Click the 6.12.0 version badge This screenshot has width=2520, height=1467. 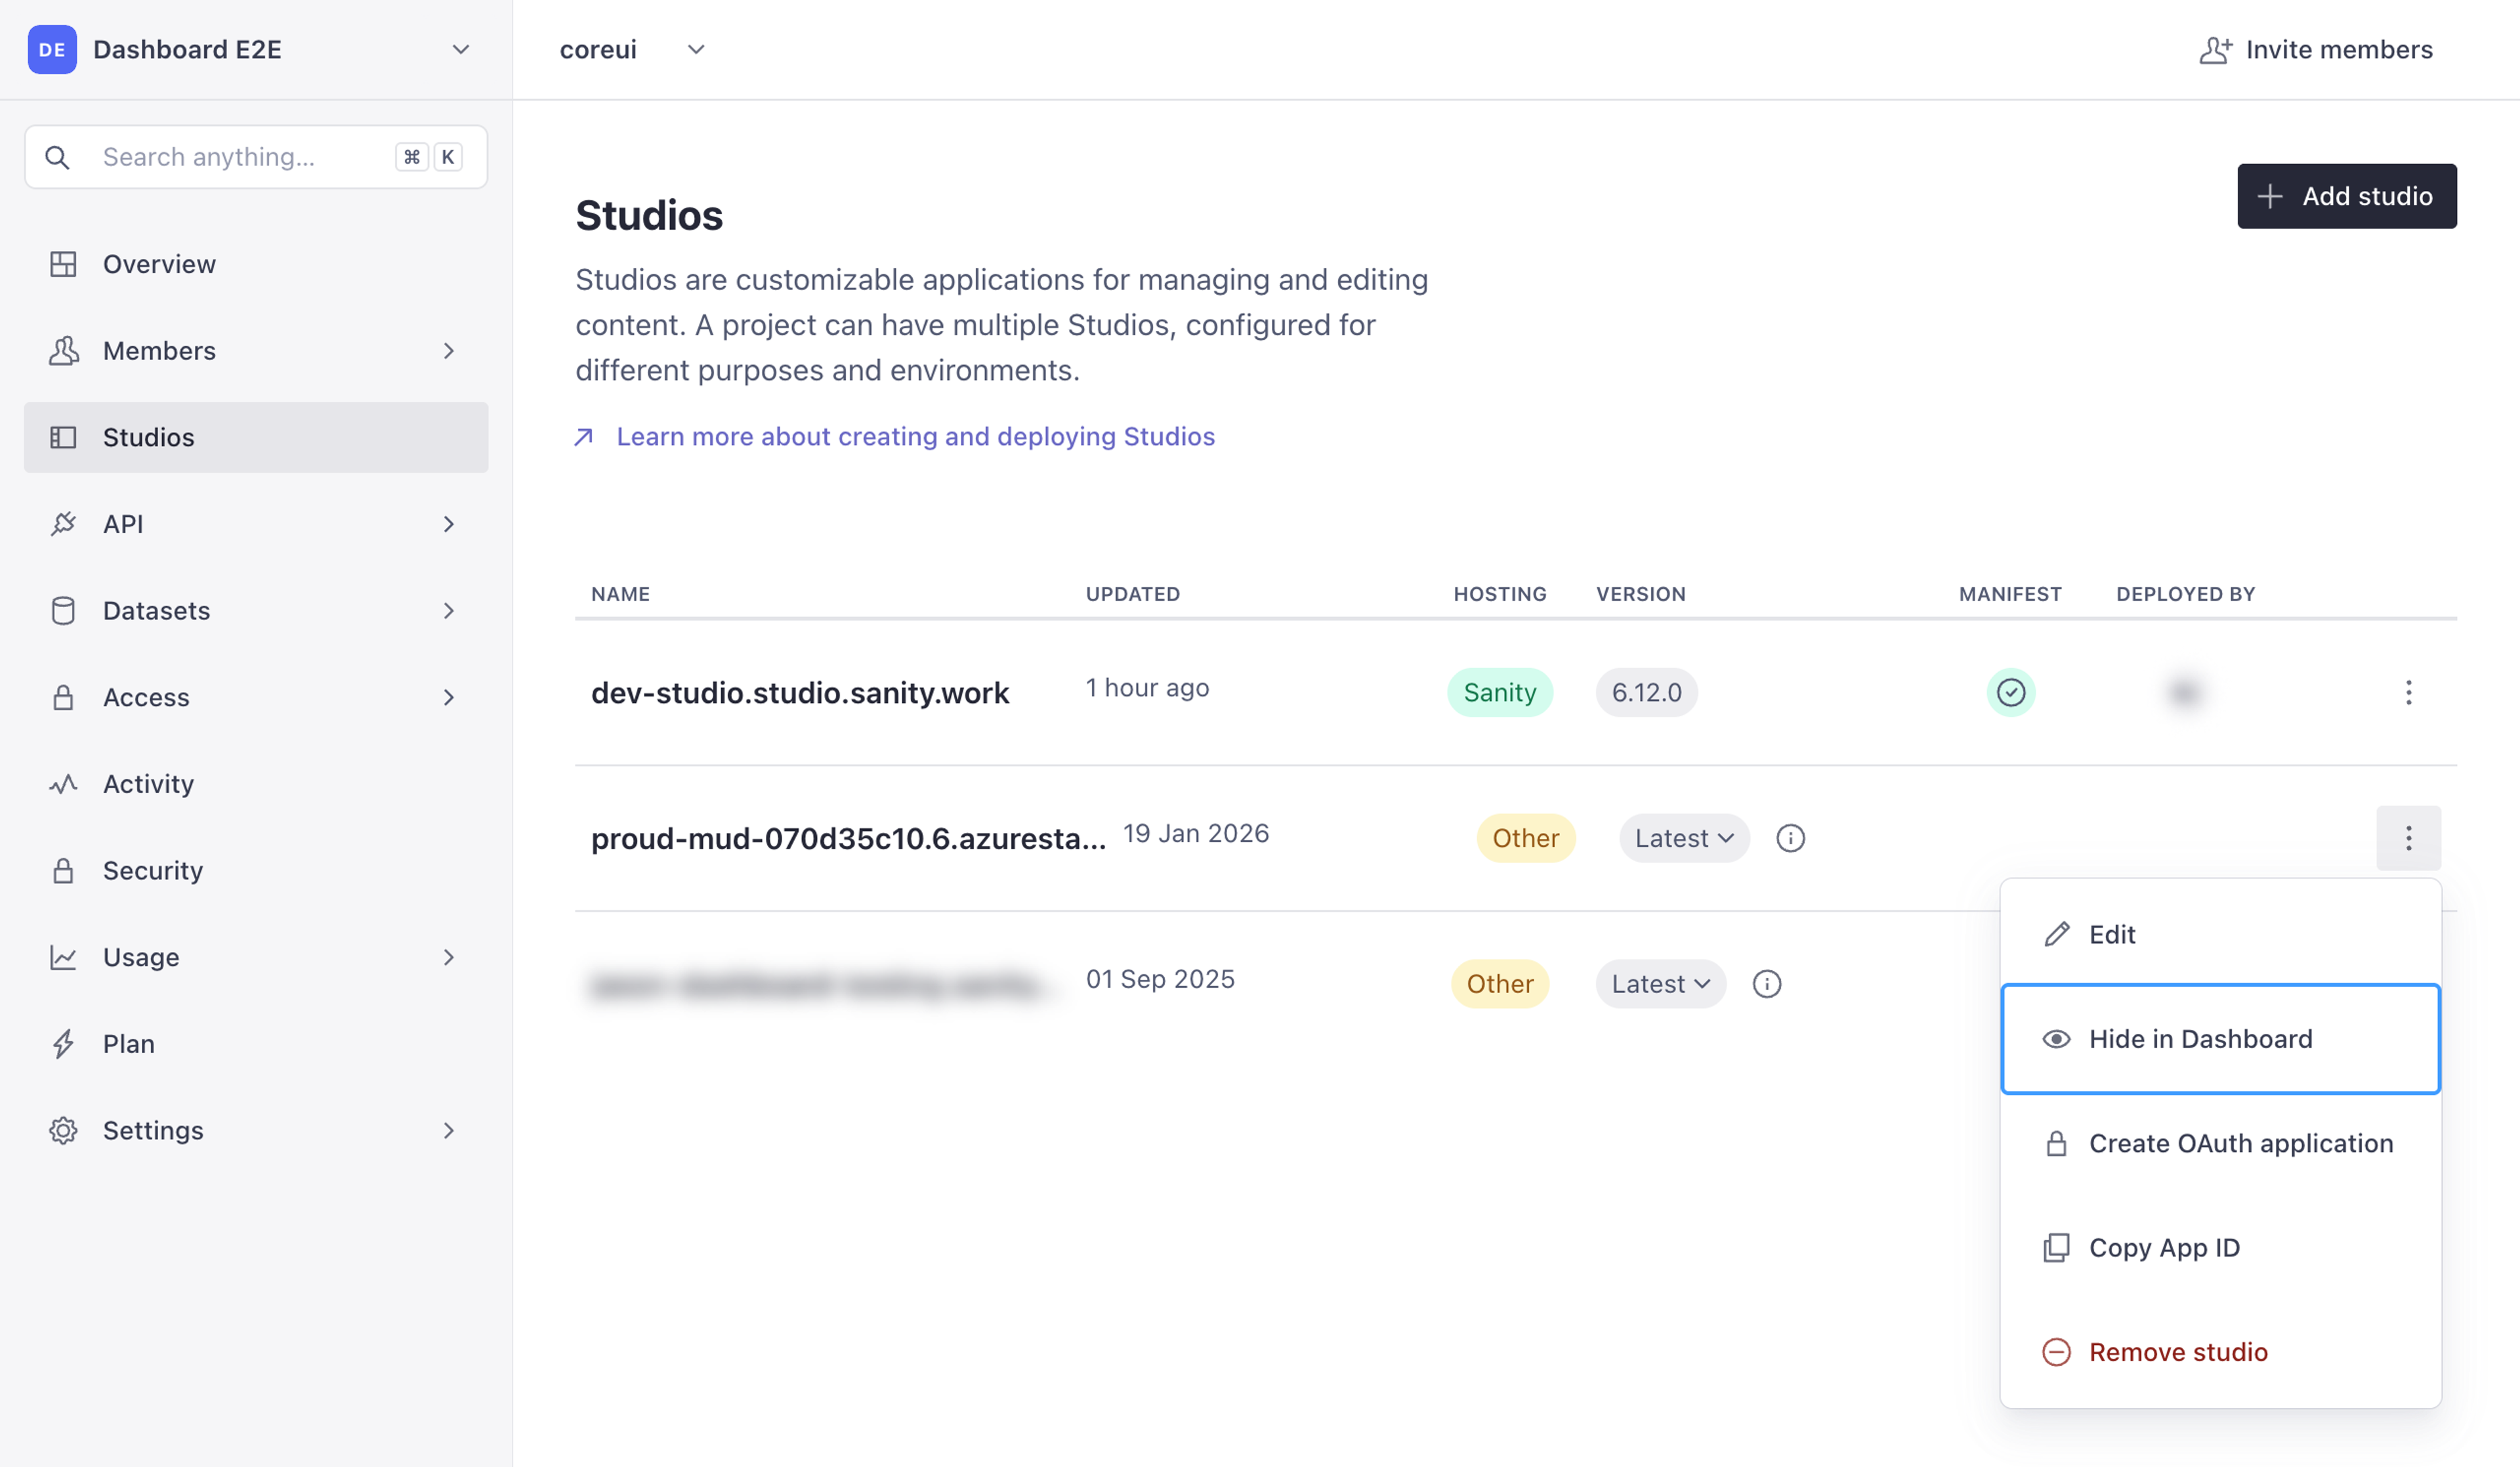pyautogui.click(x=1646, y=692)
